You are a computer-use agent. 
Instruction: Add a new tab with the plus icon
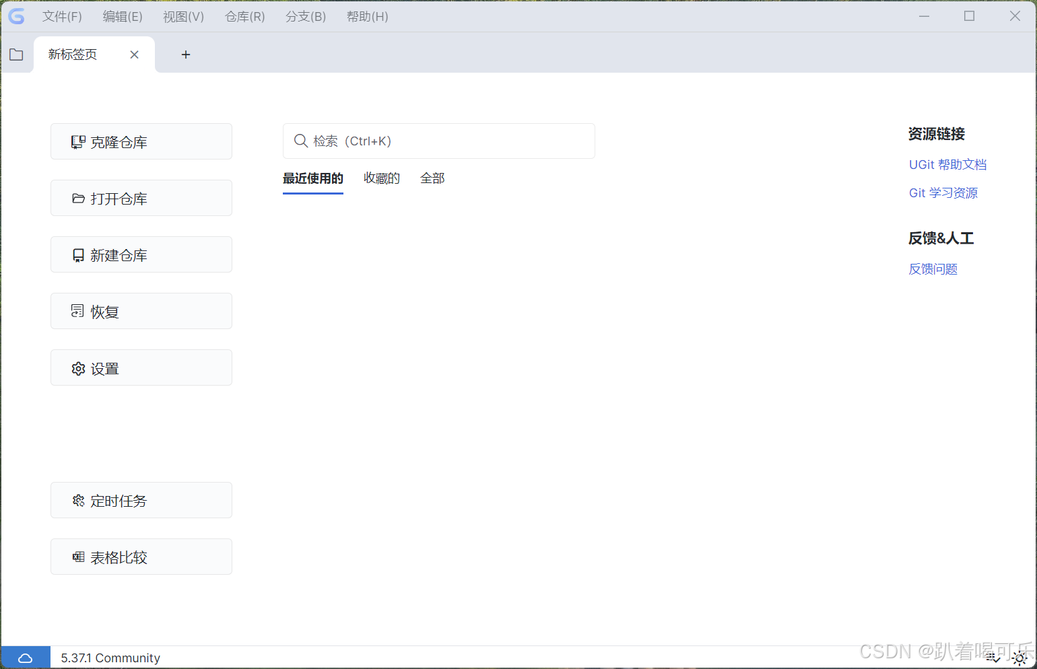tap(186, 55)
